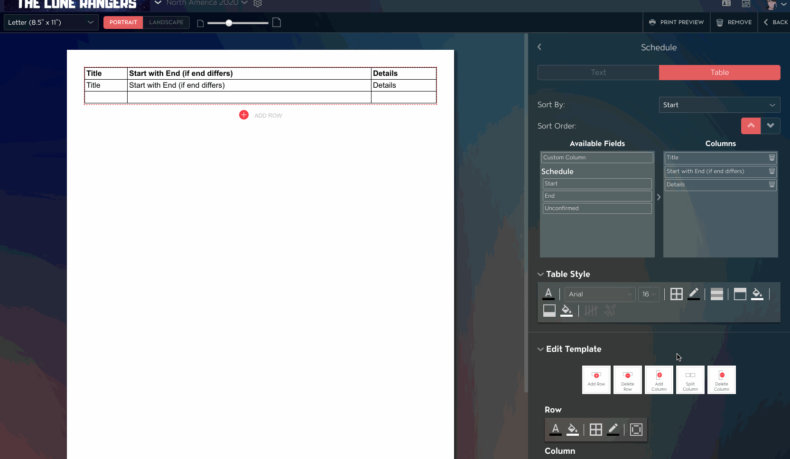Image resolution: width=790 pixels, height=459 pixels.
Task: Select Portrait orientation
Action: (123, 22)
